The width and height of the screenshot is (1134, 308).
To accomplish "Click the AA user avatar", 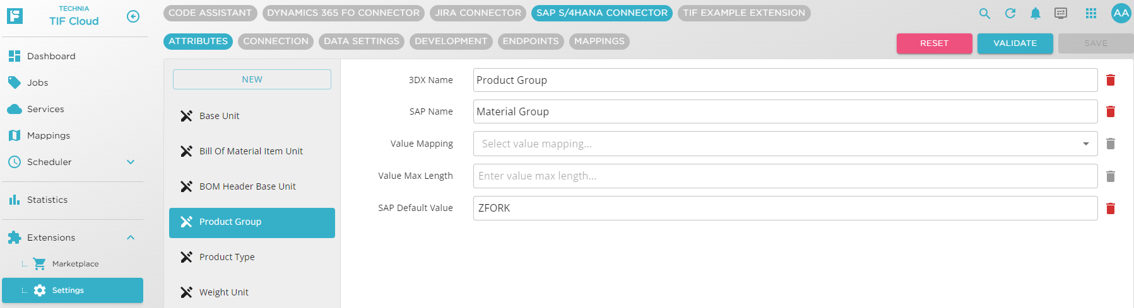I will (1121, 13).
